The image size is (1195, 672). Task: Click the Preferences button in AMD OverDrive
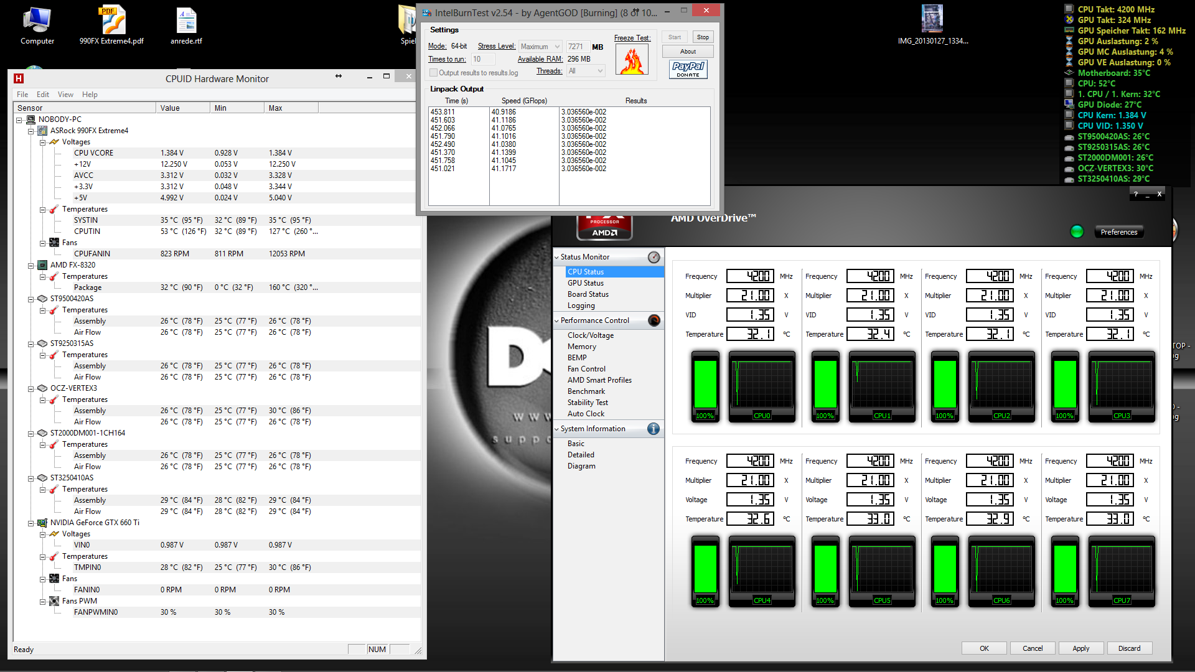tap(1118, 232)
